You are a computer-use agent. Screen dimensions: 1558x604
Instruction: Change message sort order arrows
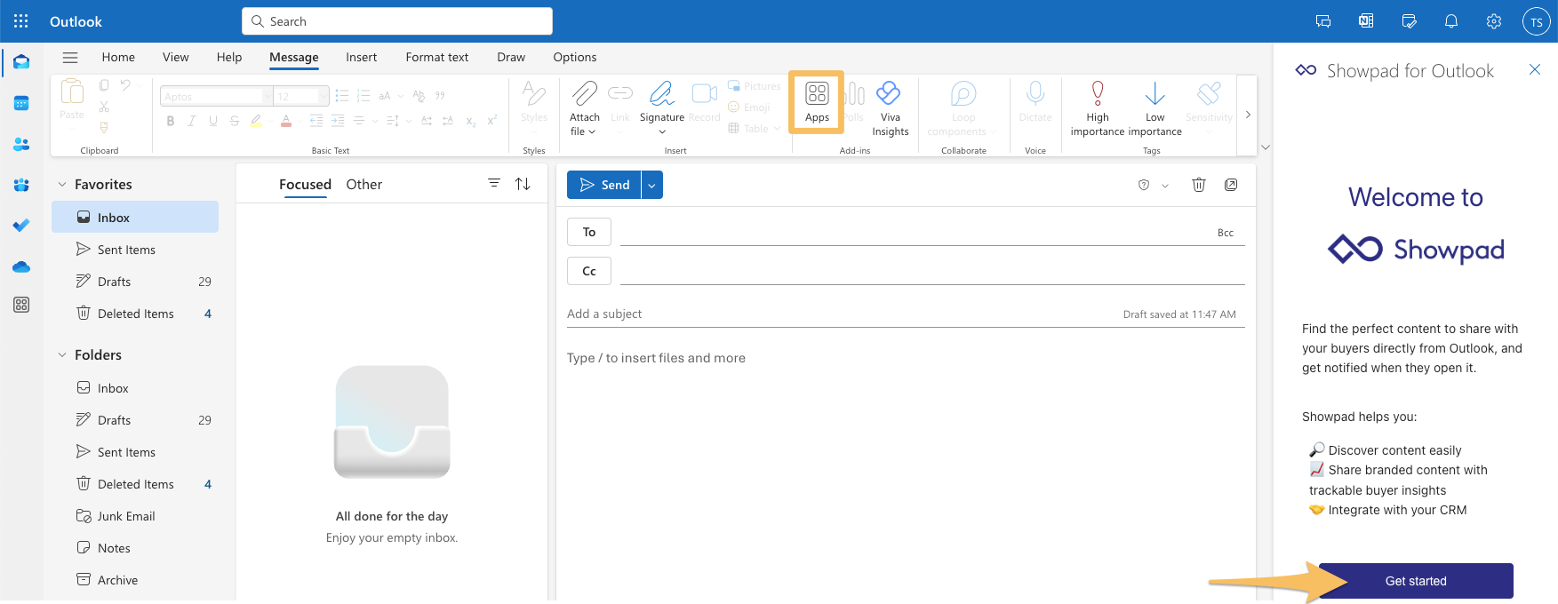tap(523, 184)
